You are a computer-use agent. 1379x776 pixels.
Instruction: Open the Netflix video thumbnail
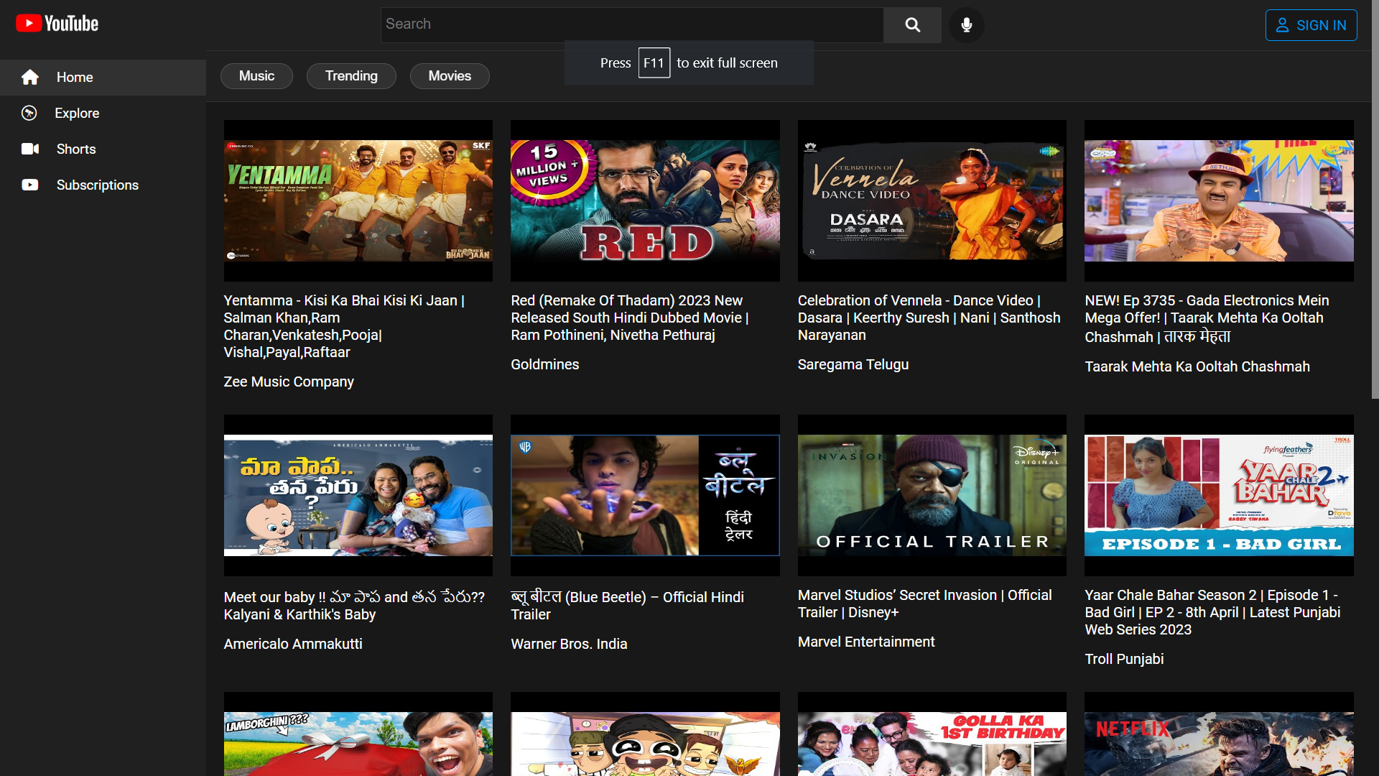1219,734
